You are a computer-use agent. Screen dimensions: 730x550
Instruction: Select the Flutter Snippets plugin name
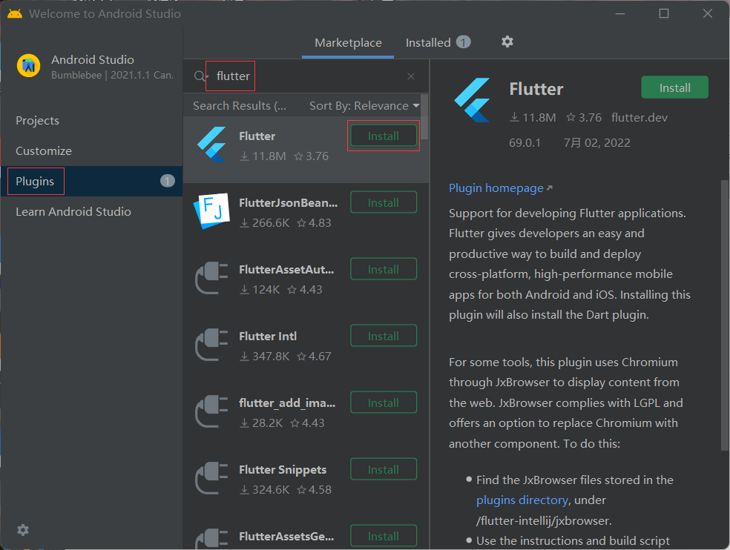point(283,469)
